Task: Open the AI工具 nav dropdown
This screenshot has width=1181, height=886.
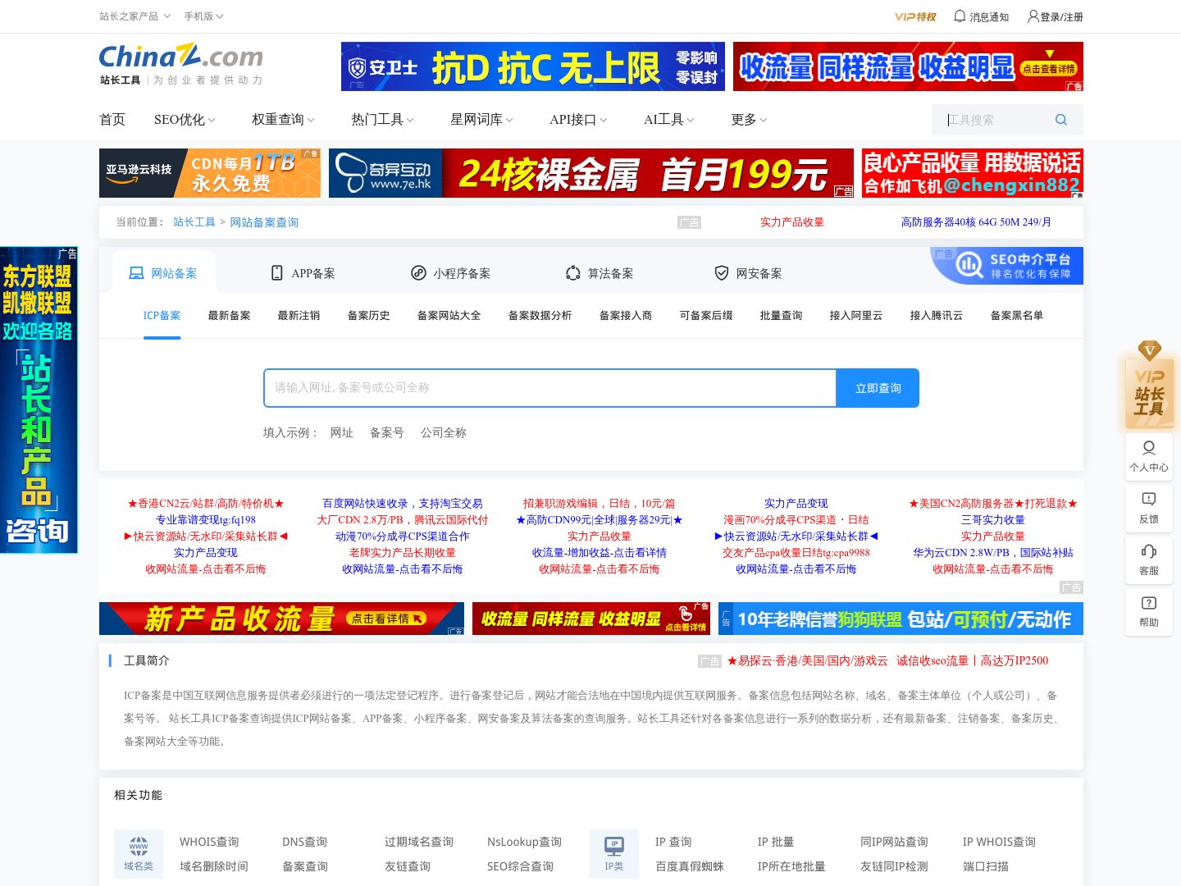Action: point(668,120)
